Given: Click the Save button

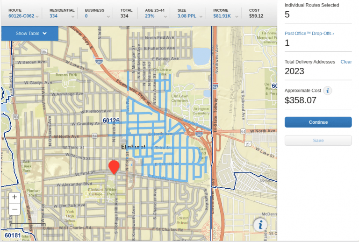Looking at the screenshot, I should click(318, 140).
